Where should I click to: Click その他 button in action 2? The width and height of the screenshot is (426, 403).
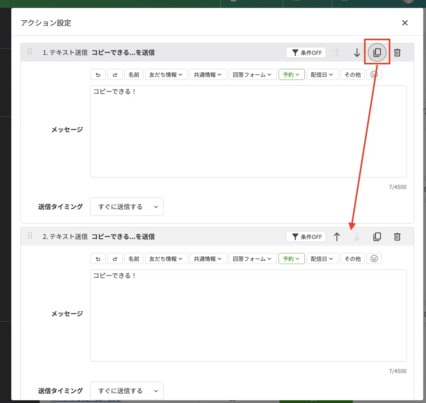[352, 259]
